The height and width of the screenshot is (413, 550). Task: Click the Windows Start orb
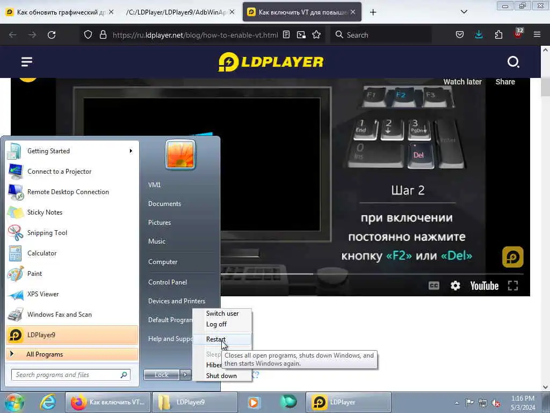click(15, 402)
